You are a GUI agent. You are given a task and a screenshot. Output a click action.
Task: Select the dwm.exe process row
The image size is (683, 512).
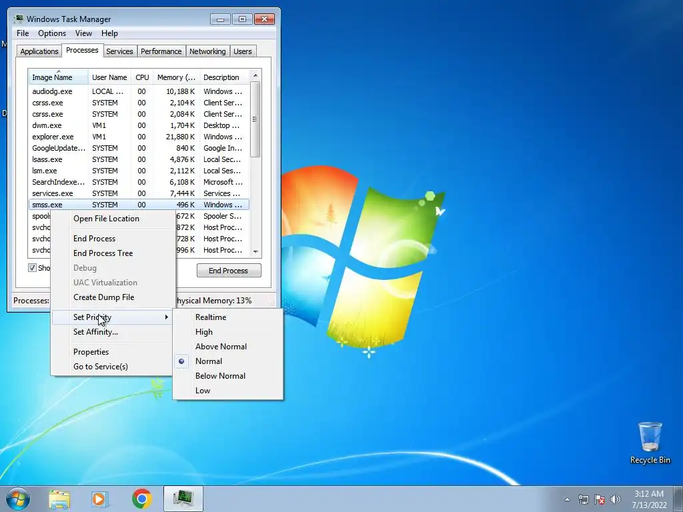[x=139, y=125]
